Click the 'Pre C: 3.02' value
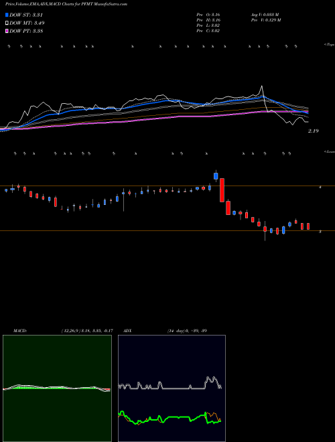The image size is (335, 442). pyautogui.click(x=208, y=31)
